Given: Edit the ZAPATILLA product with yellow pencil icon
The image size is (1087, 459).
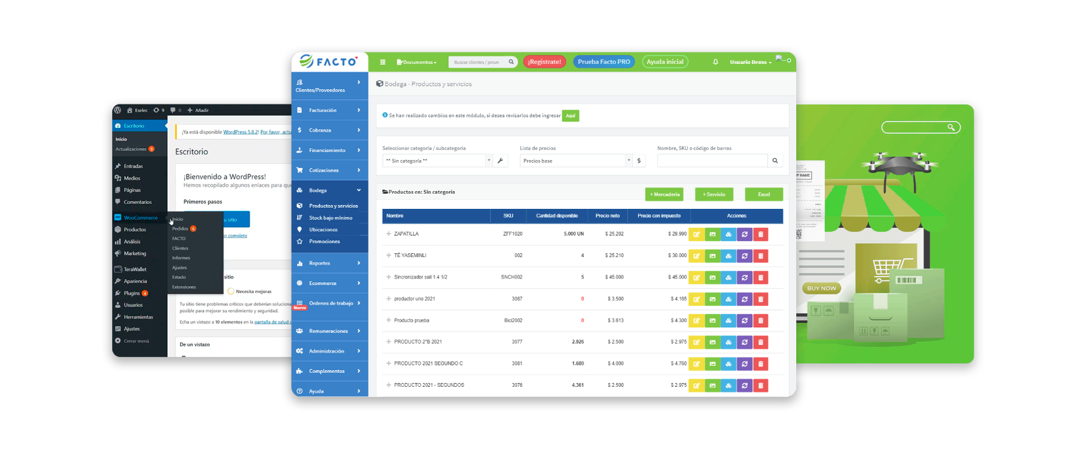Looking at the screenshot, I should point(696,234).
